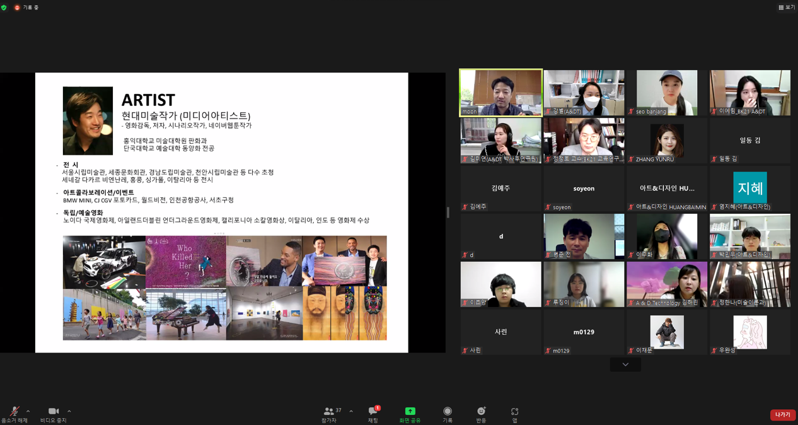The height and width of the screenshot is (425, 798).
Task: Select the 지혜 participant avatar tile
Action: pyautogui.click(x=749, y=188)
